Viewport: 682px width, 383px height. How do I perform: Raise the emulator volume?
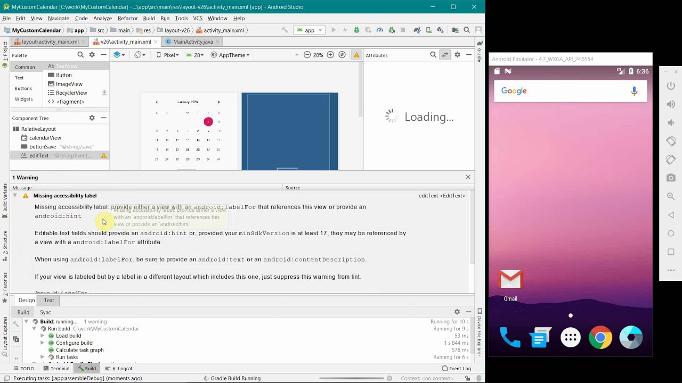tap(671, 105)
